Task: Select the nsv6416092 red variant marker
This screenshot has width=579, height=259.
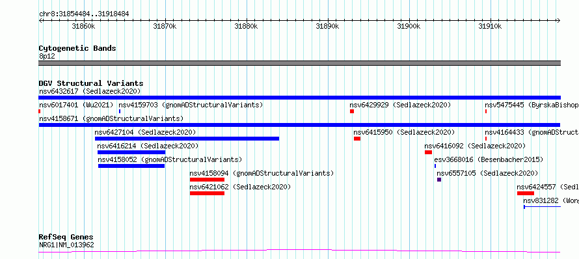Action: pos(428,152)
